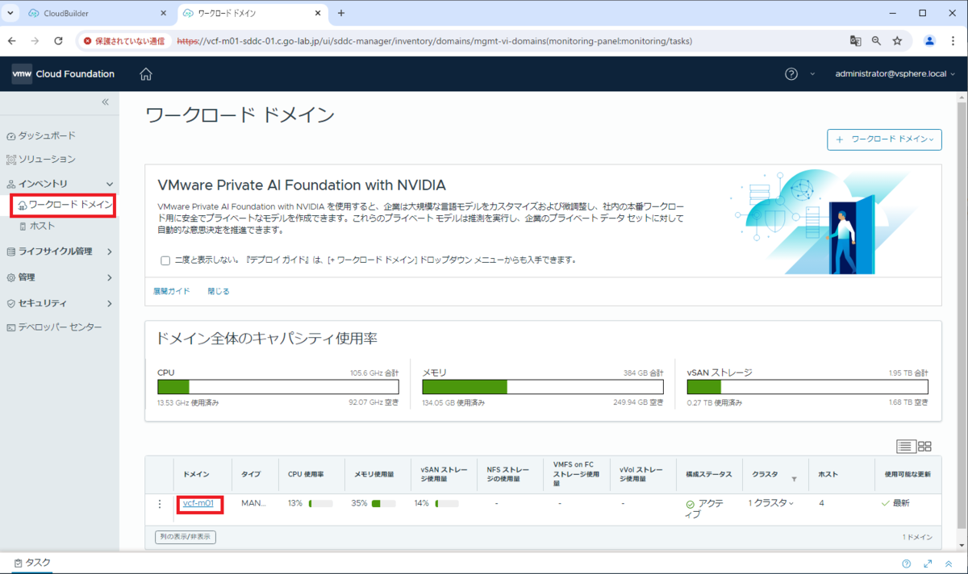Click the 構成ステータス column header
The width and height of the screenshot is (968, 574).
pyautogui.click(x=709, y=475)
